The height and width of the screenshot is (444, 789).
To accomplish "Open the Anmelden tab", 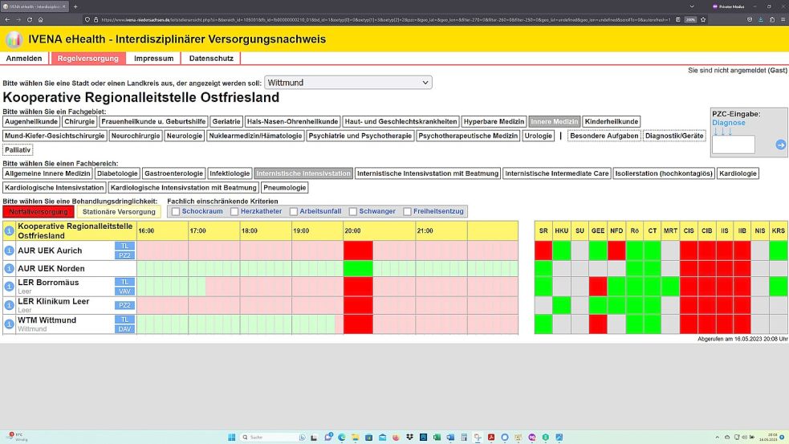I will point(24,59).
